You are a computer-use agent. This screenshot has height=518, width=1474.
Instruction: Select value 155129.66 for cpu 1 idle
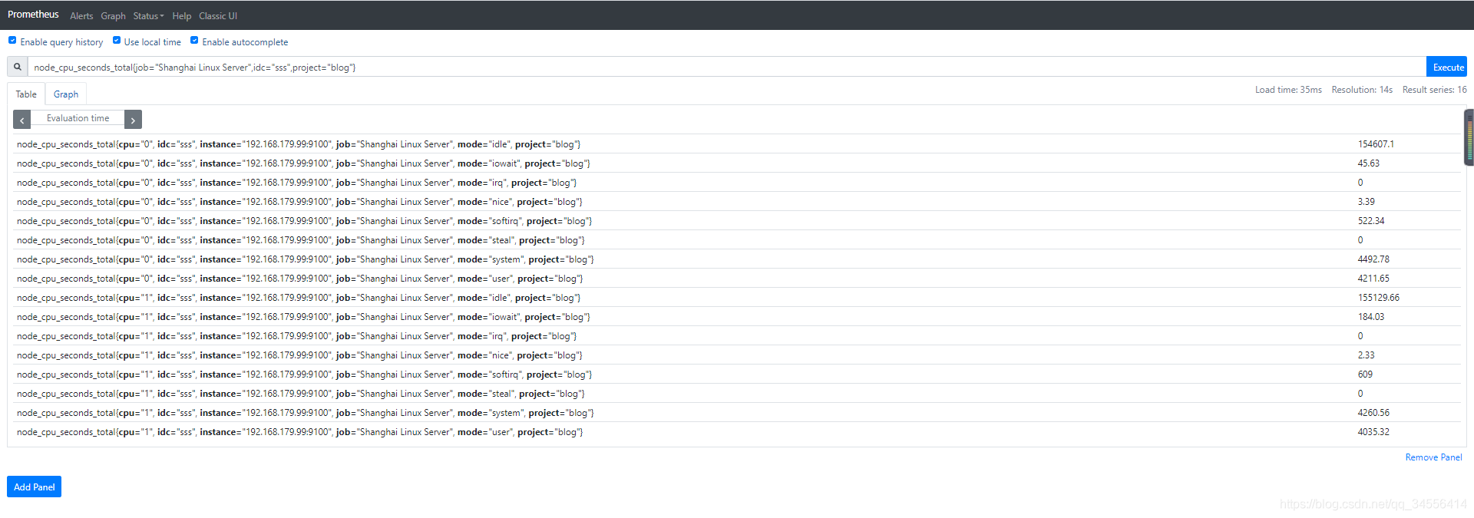click(1378, 298)
